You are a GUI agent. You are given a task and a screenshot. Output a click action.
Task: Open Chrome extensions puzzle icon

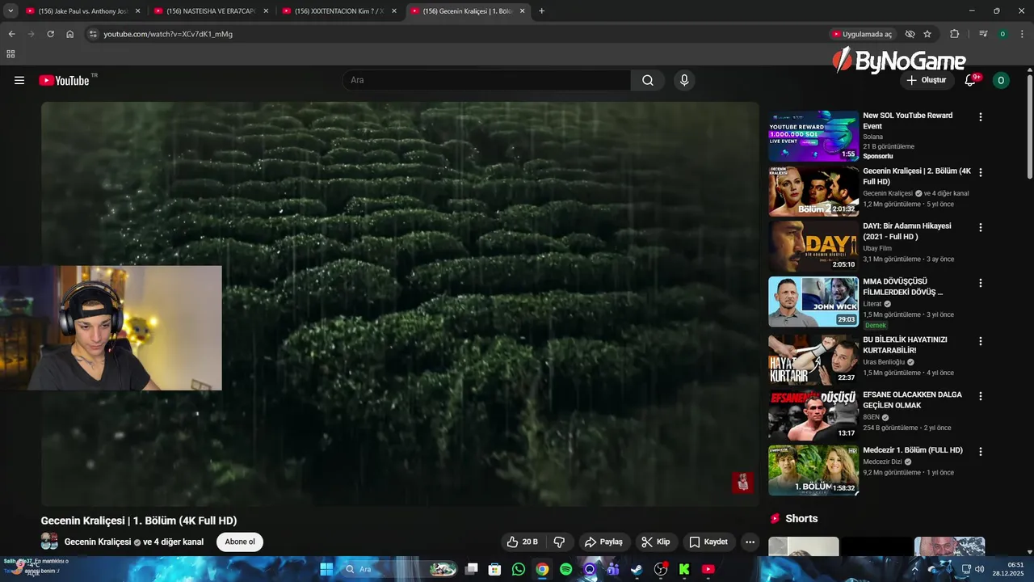[954, 34]
